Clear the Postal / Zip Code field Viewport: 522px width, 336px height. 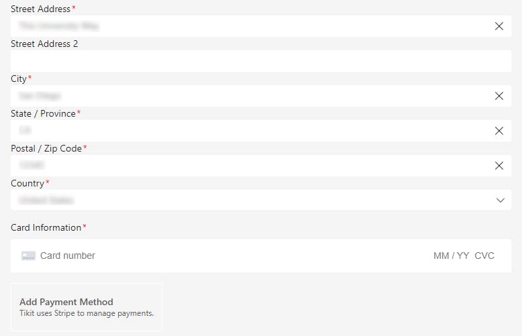click(499, 166)
